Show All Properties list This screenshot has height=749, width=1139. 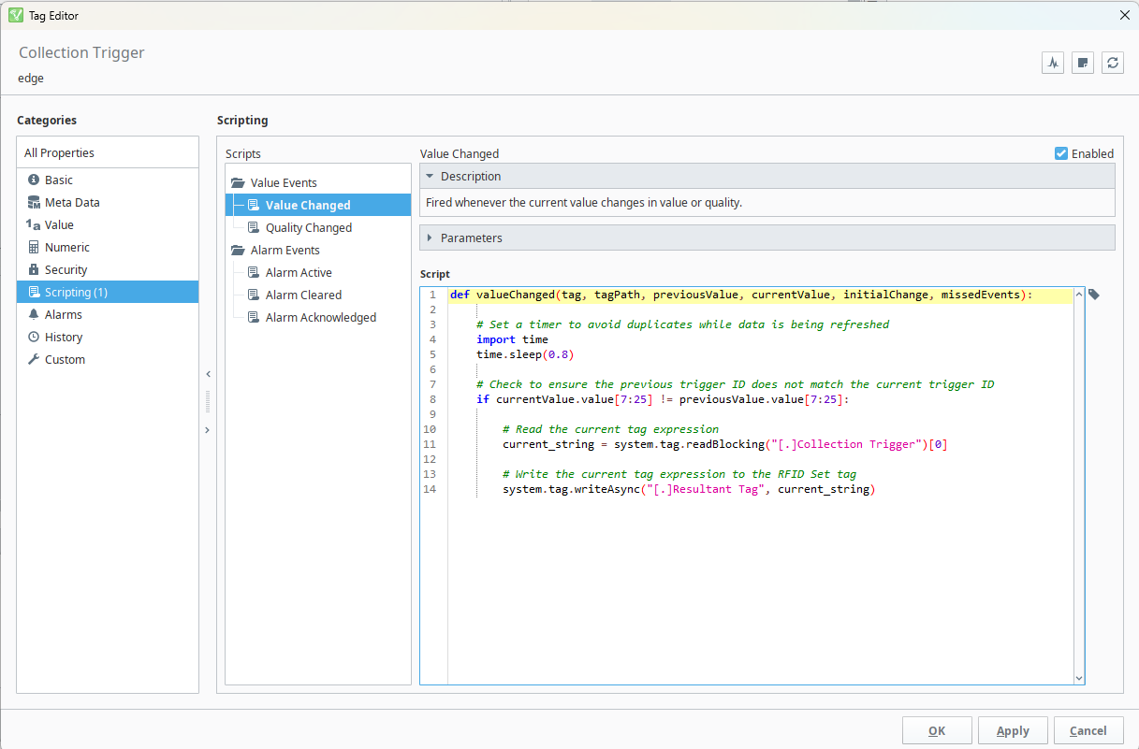coord(59,152)
